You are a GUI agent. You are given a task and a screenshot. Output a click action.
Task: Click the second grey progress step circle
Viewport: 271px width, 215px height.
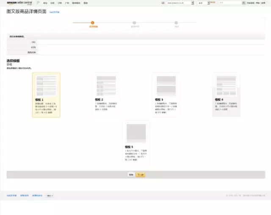pos(134,23)
